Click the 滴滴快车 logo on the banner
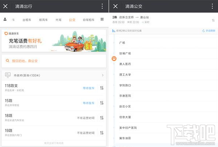 [12, 33]
